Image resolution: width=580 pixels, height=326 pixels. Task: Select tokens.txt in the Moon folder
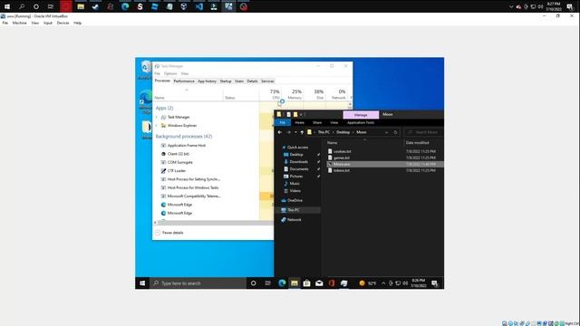341,170
